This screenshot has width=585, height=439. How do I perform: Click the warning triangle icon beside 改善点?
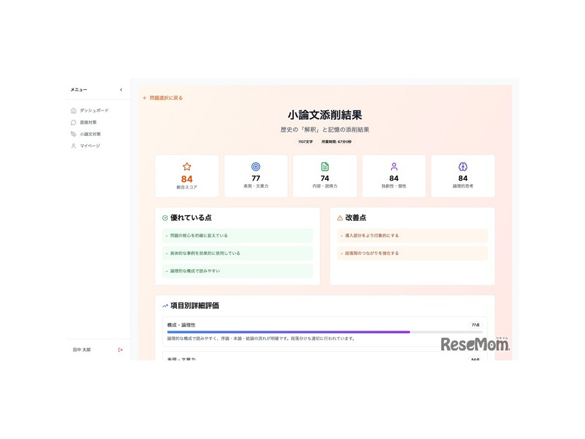tap(340, 218)
